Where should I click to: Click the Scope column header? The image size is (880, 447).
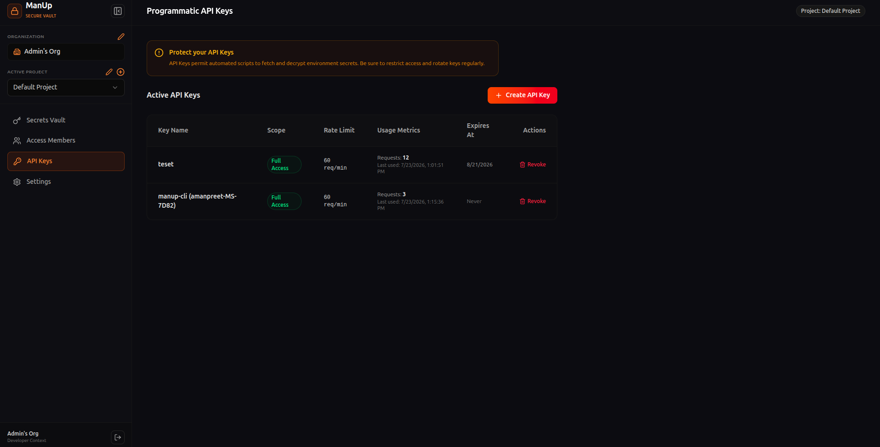tap(276, 130)
